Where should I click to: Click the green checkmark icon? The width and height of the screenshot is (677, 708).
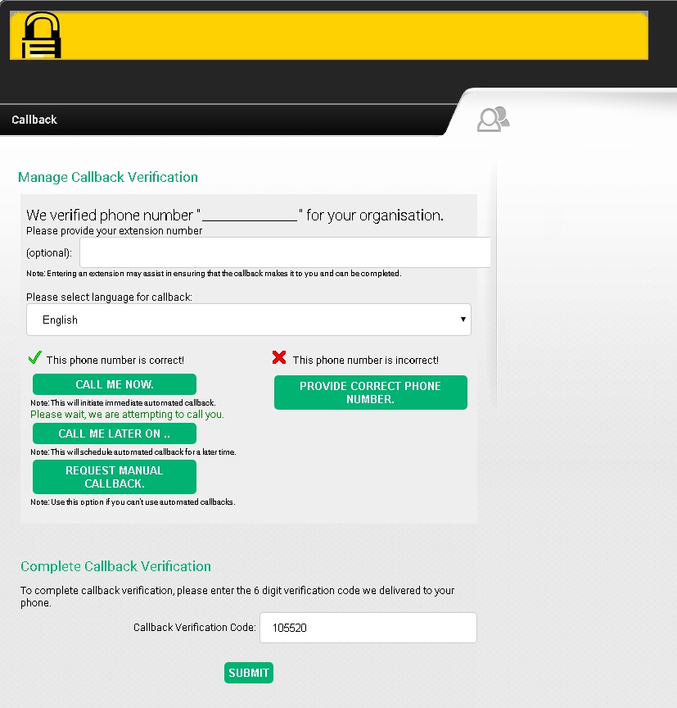(34, 357)
